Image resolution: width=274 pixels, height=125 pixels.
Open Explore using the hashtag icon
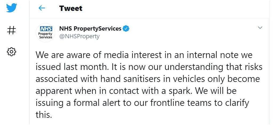pos(11,31)
